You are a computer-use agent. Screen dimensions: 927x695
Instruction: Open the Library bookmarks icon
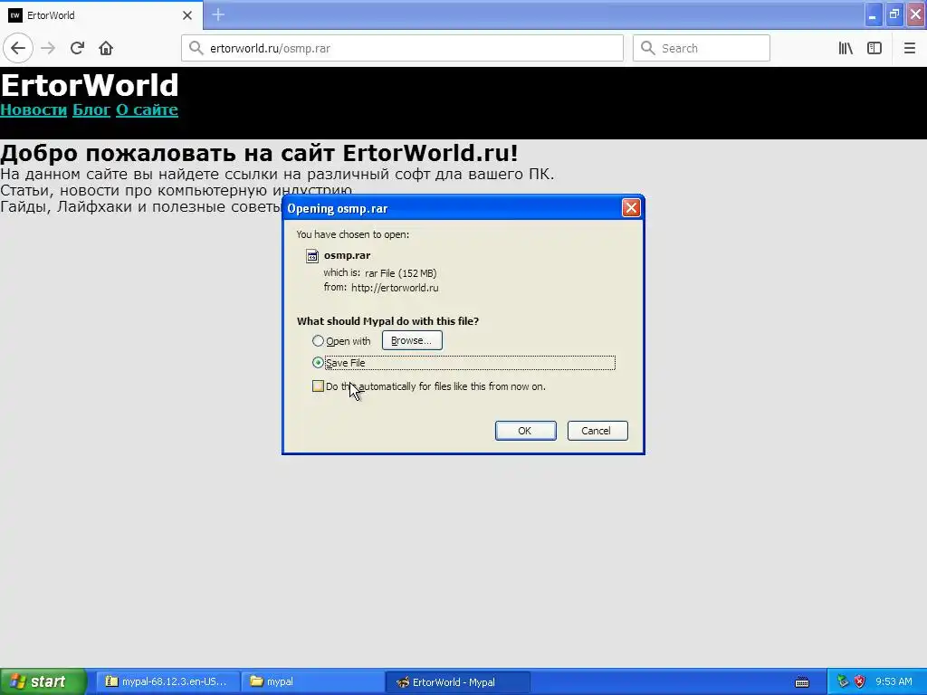tap(846, 48)
